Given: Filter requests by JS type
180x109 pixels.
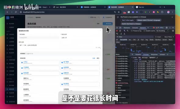Looking at the screenshot, I should [x=138, y=40].
